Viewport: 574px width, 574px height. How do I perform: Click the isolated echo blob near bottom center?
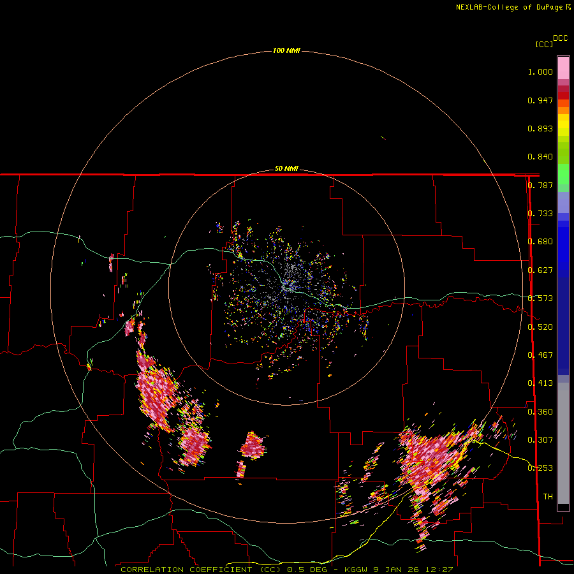(253, 446)
